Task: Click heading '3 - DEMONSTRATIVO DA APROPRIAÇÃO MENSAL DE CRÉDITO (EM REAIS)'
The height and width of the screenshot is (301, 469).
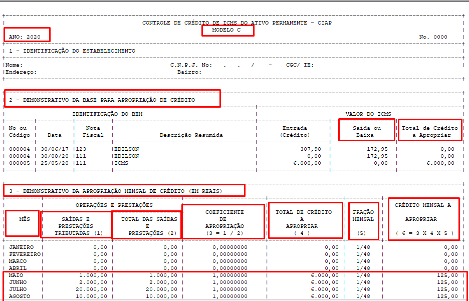Action: click(116, 191)
